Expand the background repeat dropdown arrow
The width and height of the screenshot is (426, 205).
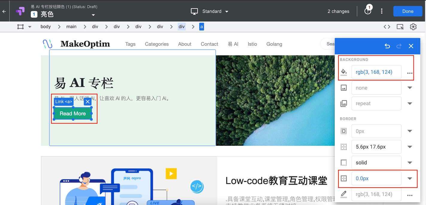410,103
